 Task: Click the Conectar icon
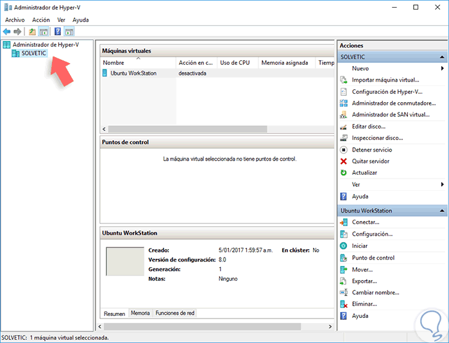tap(344, 222)
